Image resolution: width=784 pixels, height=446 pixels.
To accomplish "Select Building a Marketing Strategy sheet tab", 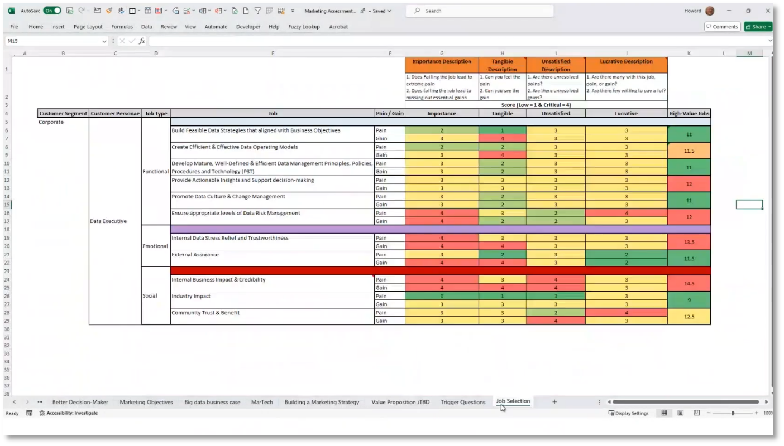I will click(322, 402).
